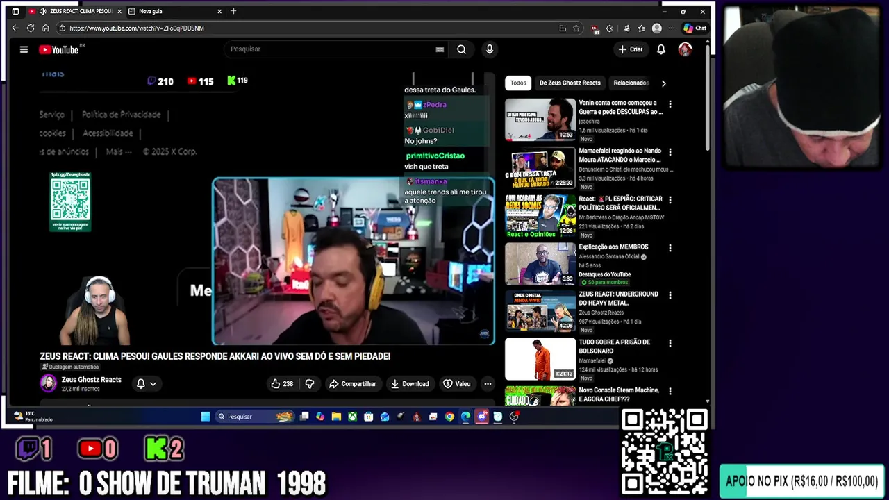This screenshot has width=889, height=500.
Task: Open options menu for Vanin conta video
Action: pos(670,104)
